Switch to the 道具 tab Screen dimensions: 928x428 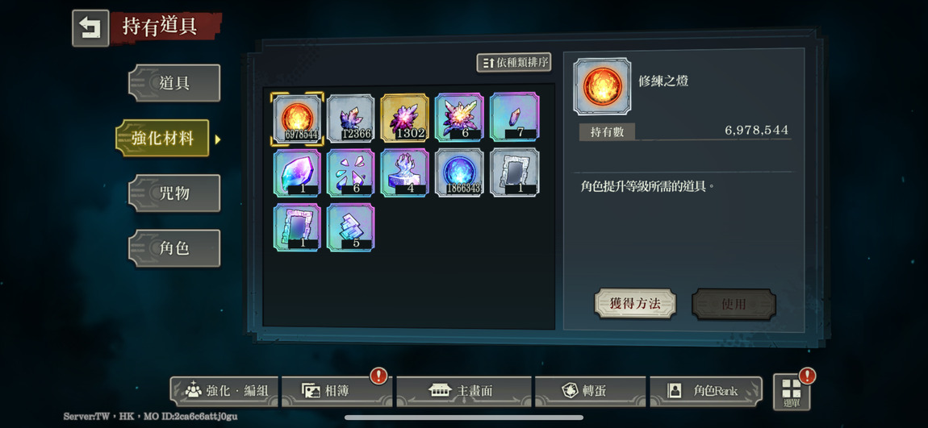coord(174,83)
